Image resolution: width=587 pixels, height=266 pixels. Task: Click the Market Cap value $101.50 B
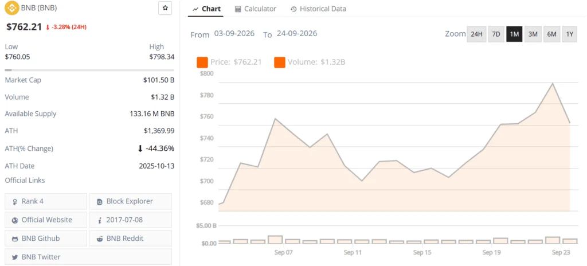[x=159, y=80]
